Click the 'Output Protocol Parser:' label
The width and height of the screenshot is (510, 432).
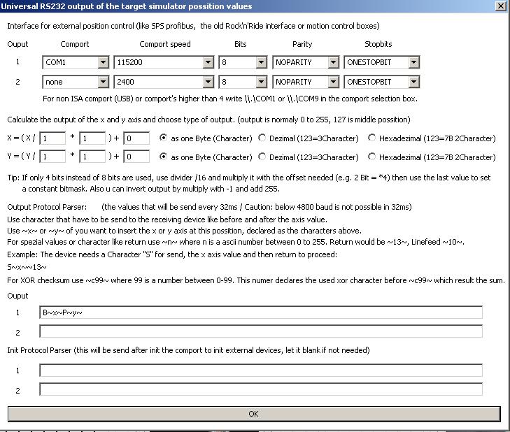coord(47,207)
